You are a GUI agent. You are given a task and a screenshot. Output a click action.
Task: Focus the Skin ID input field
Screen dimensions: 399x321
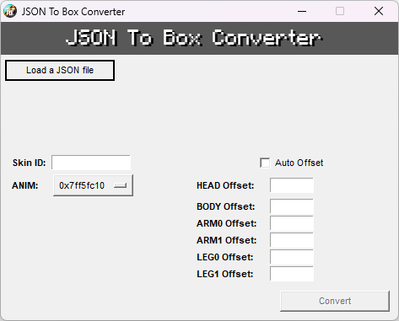pyautogui.click(x=91, y=163)
